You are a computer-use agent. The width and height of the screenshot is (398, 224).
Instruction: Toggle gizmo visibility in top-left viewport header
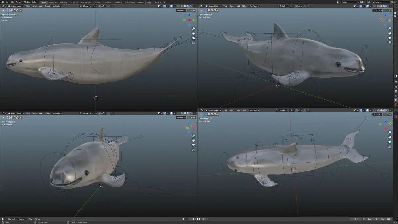[x=165, y=6]
